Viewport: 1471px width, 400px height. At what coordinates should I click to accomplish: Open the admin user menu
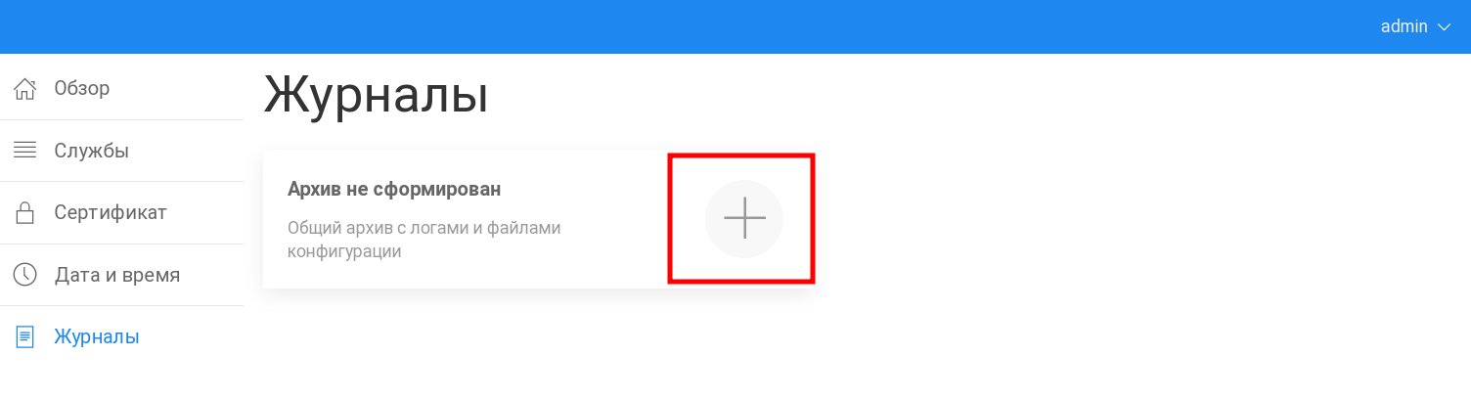pyautogui.click(x=1415, y=26)
